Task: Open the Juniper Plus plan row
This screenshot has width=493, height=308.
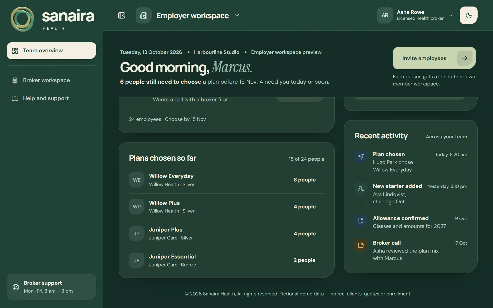Action: click(x=226, y=234)
